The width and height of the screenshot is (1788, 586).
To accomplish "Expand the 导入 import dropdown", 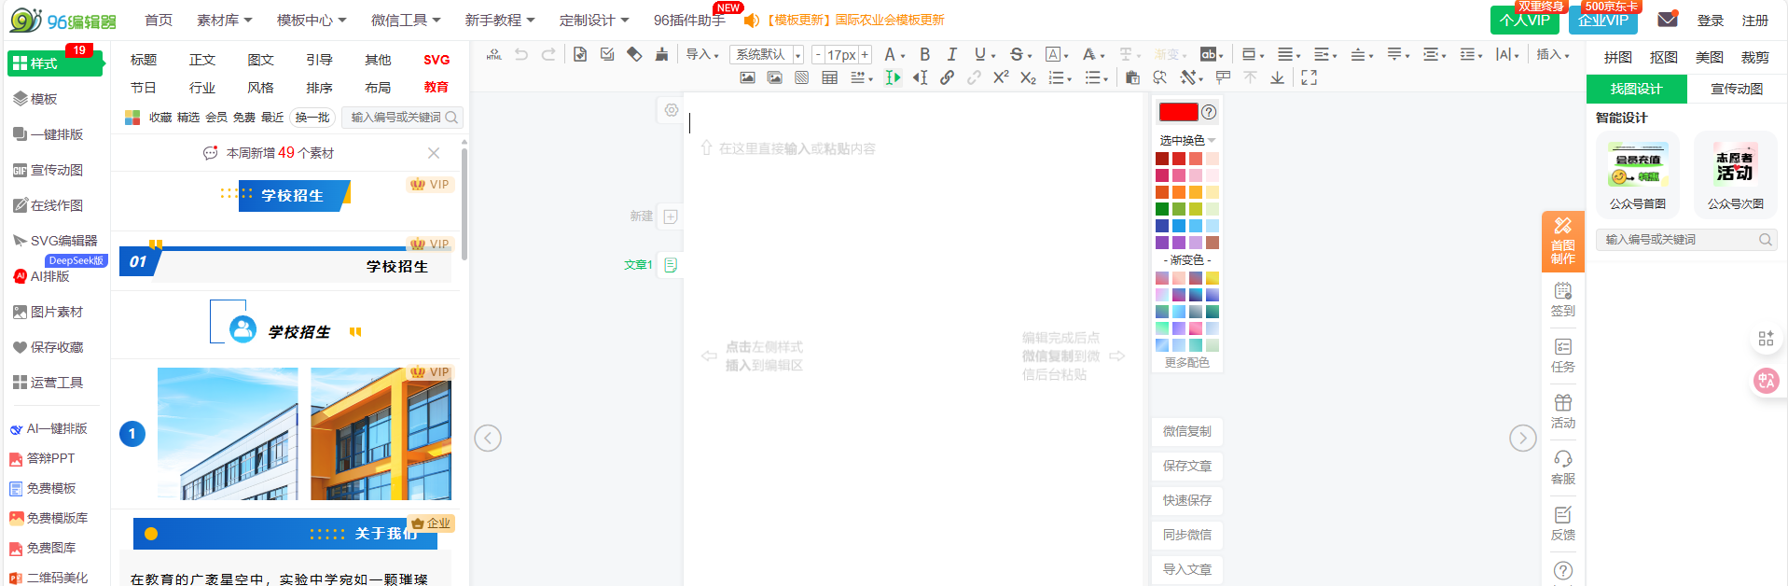I will tap(702, 54).
